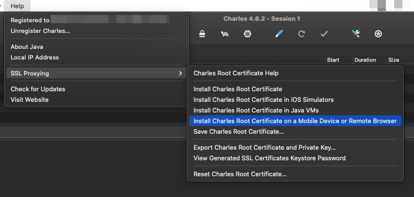This screenshot has height=197, width=414.
Task: Select Unregister Charles... menu item
Action: point(97,31)
